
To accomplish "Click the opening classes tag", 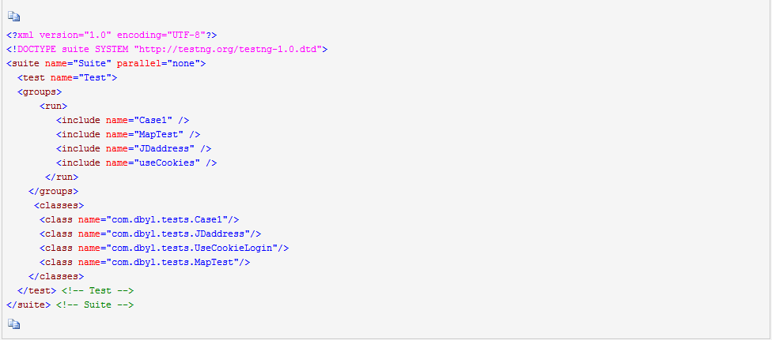I will (59, 205).
